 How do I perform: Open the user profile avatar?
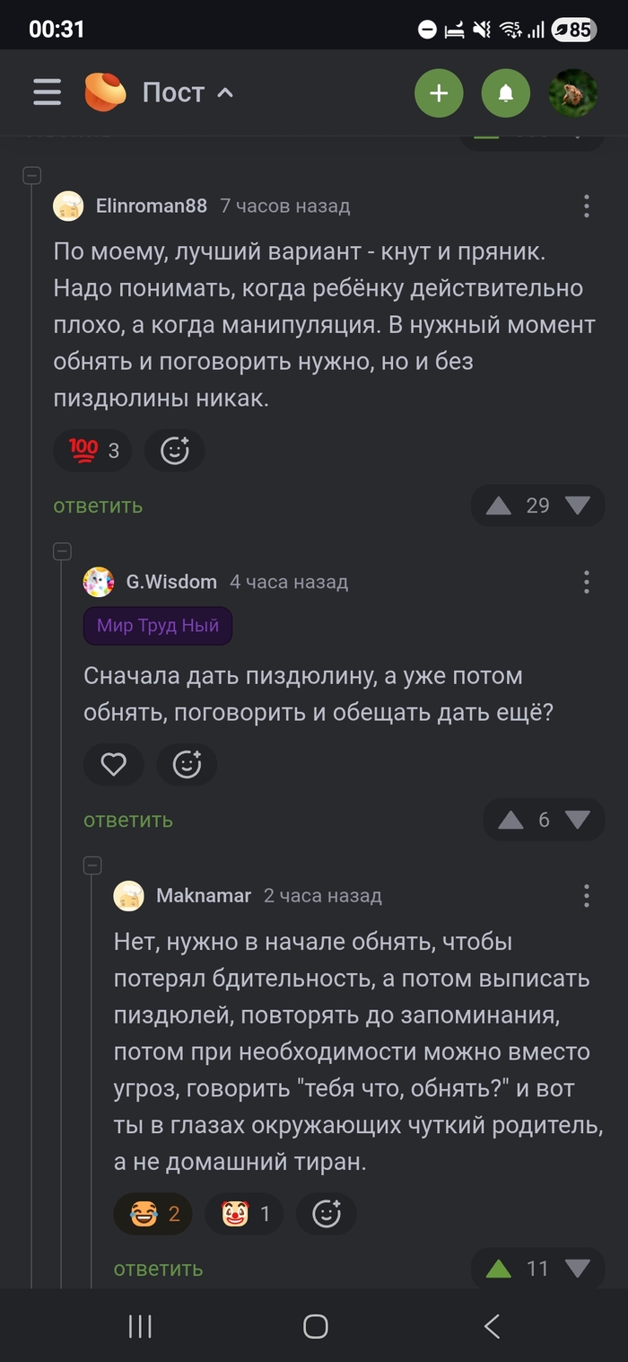(x=573, y=92)
